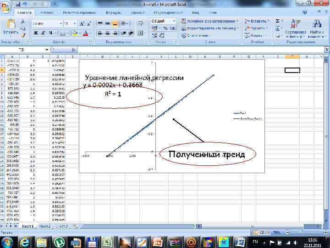Center text horizontally
The height and width of the screenshot is (248, 330).
point(108,34)
